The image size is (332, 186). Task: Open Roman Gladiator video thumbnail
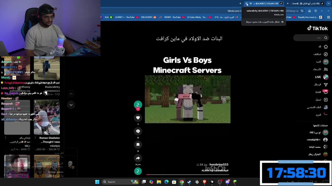coord(47,118)
